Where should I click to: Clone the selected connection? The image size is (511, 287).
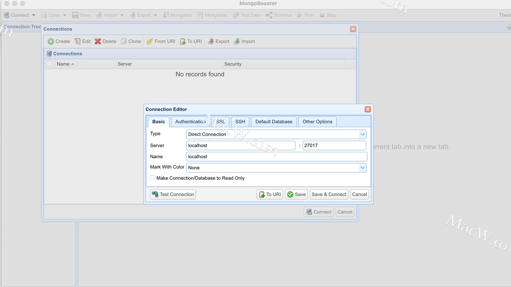[x=131, y=41]
